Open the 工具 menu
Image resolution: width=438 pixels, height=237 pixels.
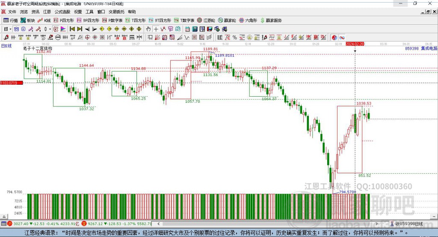[x=89, y=12]
